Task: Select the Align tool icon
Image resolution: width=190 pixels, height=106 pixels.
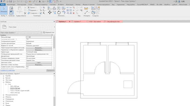Action: pos(50,8)
